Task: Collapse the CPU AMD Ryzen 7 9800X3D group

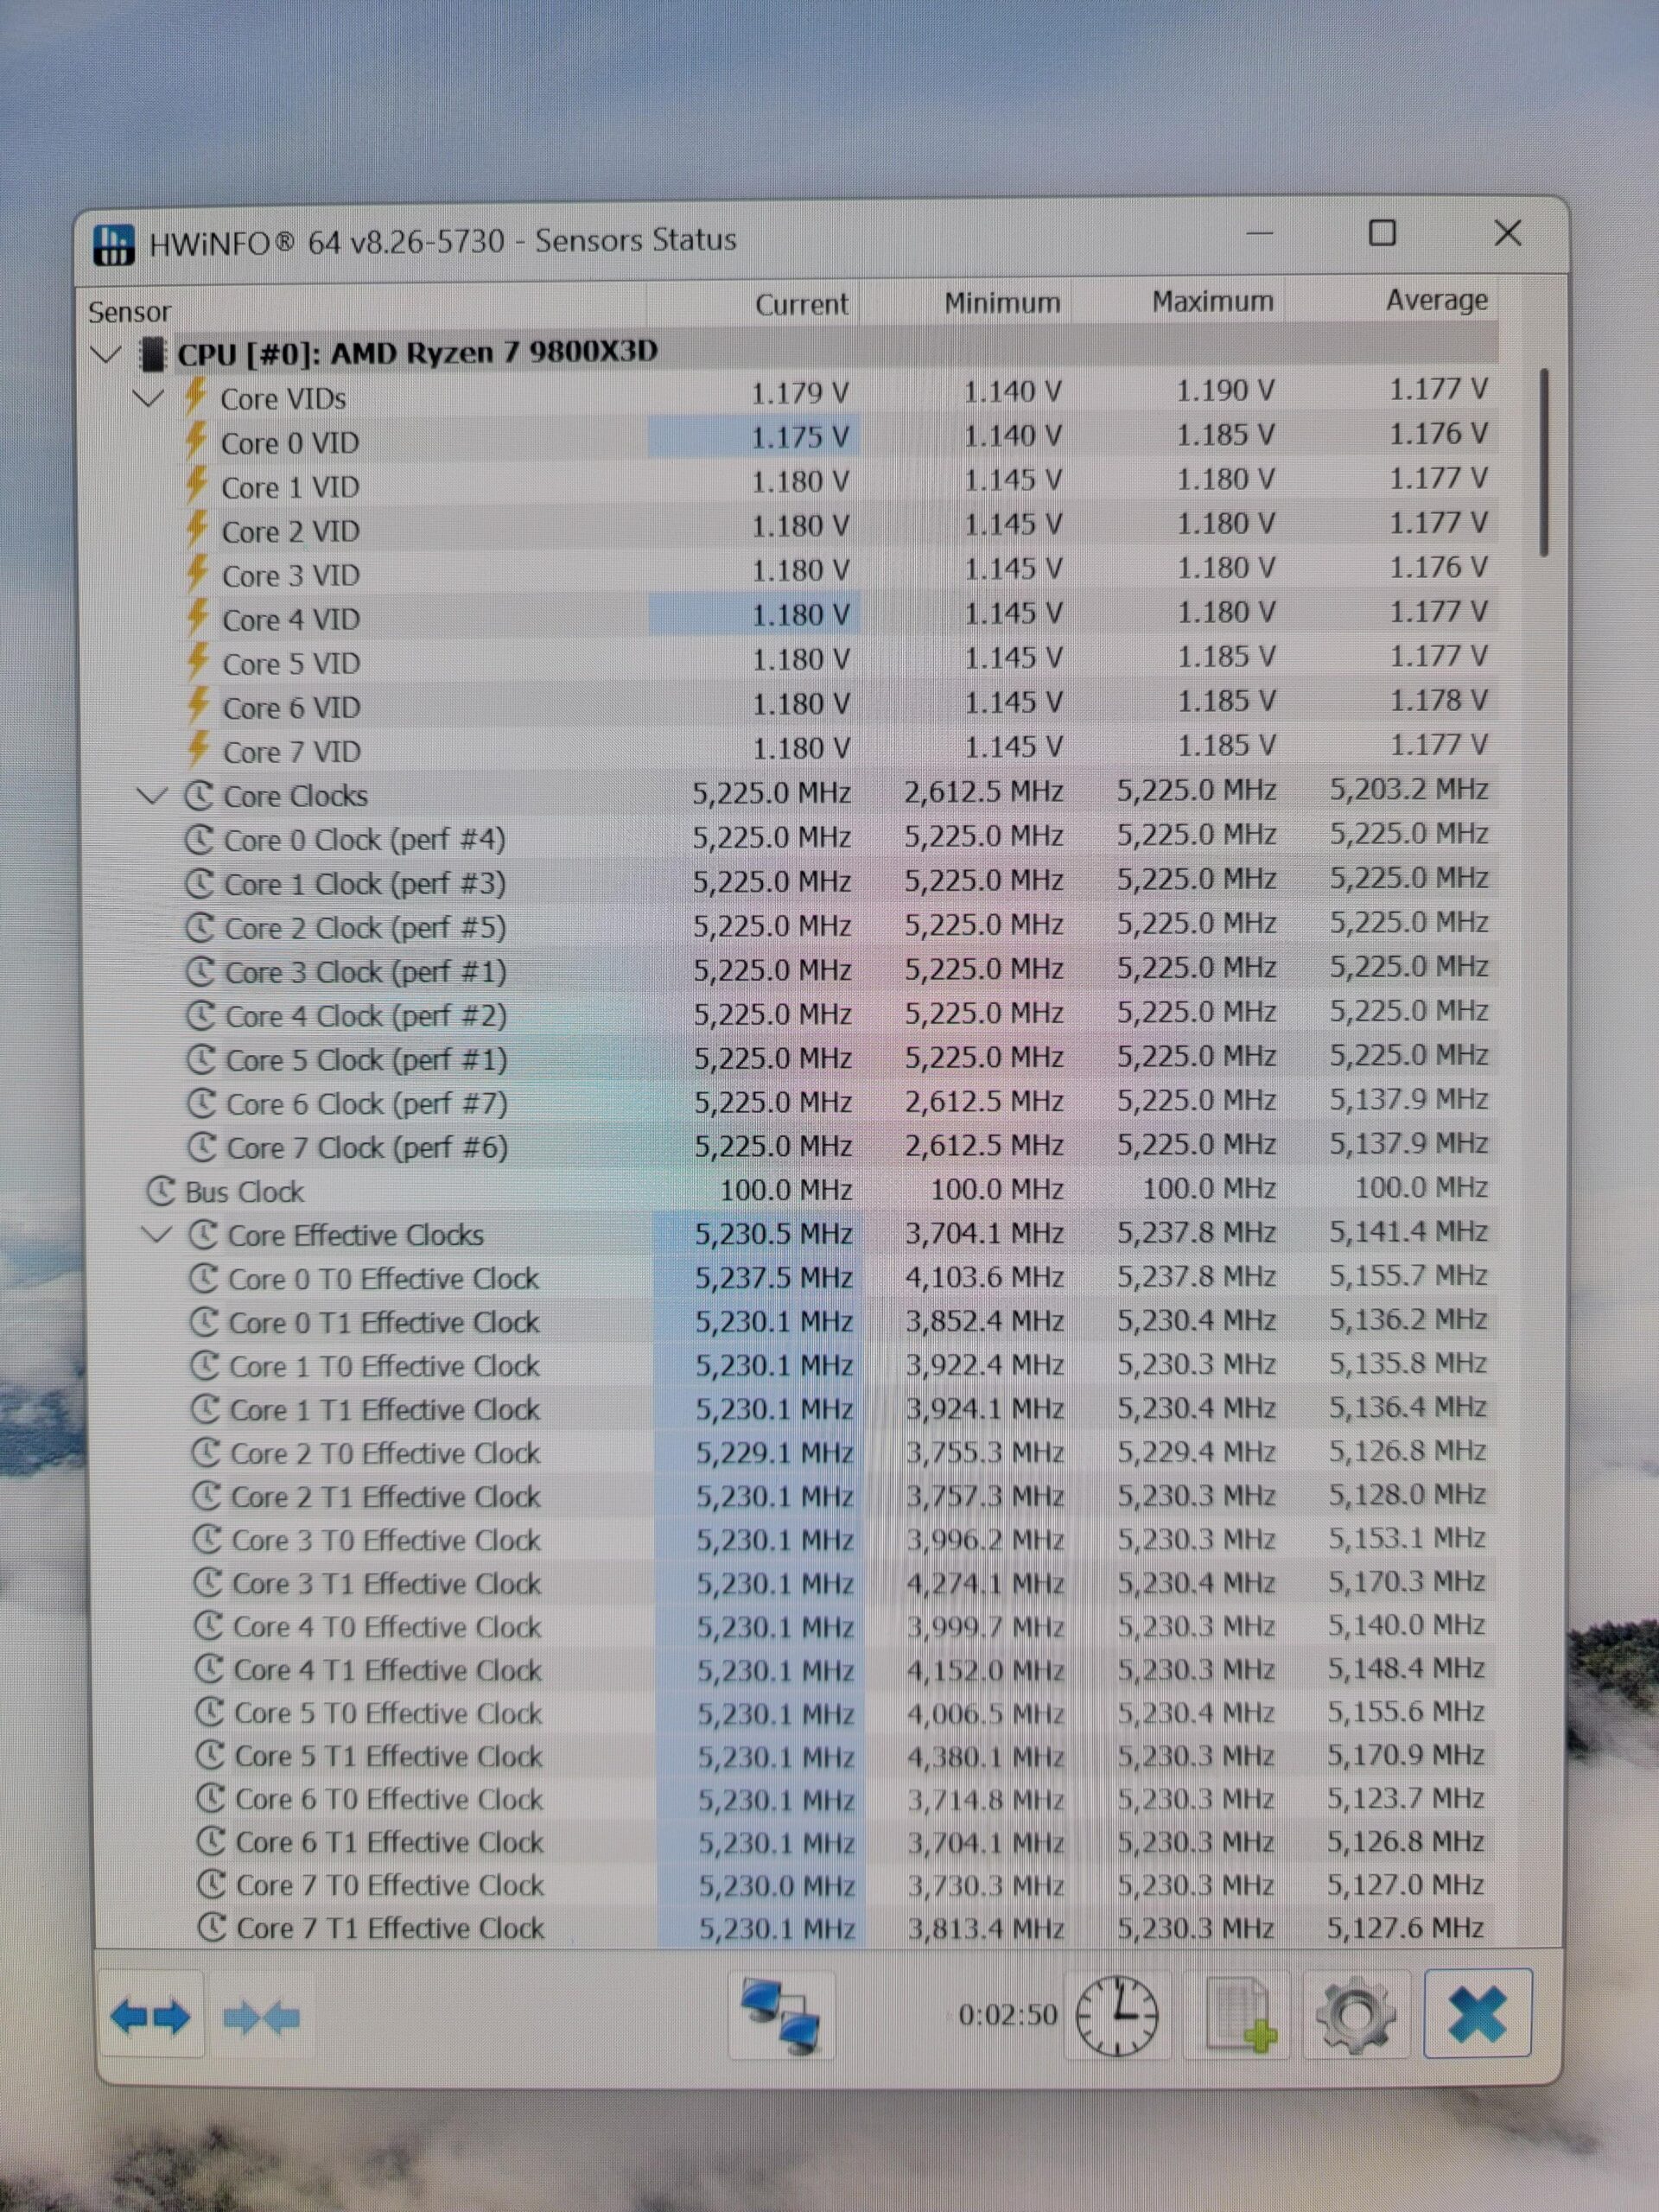Action: (x=106, y=354)
